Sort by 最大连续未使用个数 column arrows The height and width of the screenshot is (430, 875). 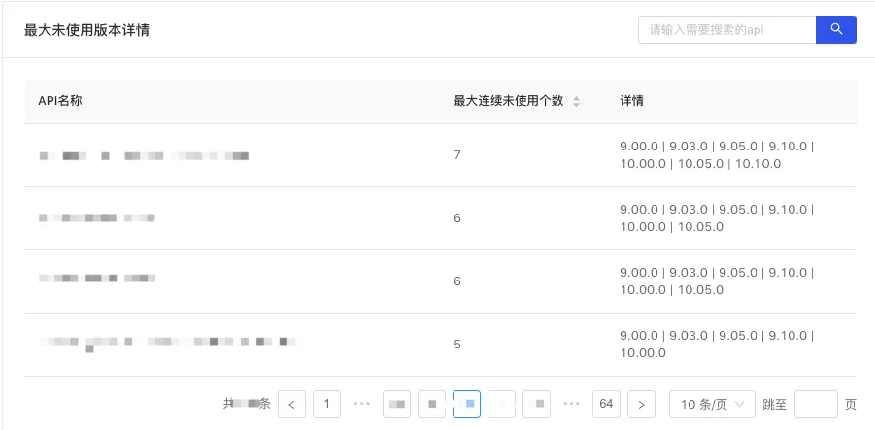click(576, 101)
